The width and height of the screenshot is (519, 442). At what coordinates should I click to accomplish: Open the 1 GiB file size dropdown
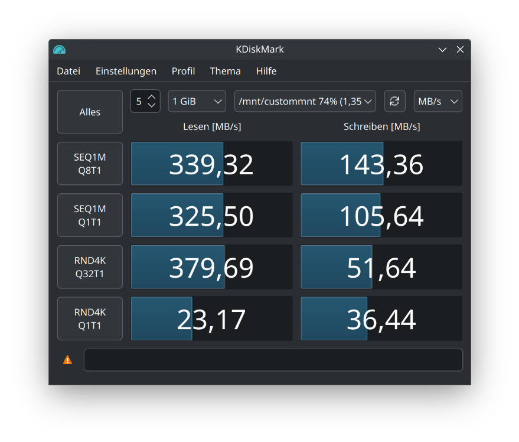(197, 101)
